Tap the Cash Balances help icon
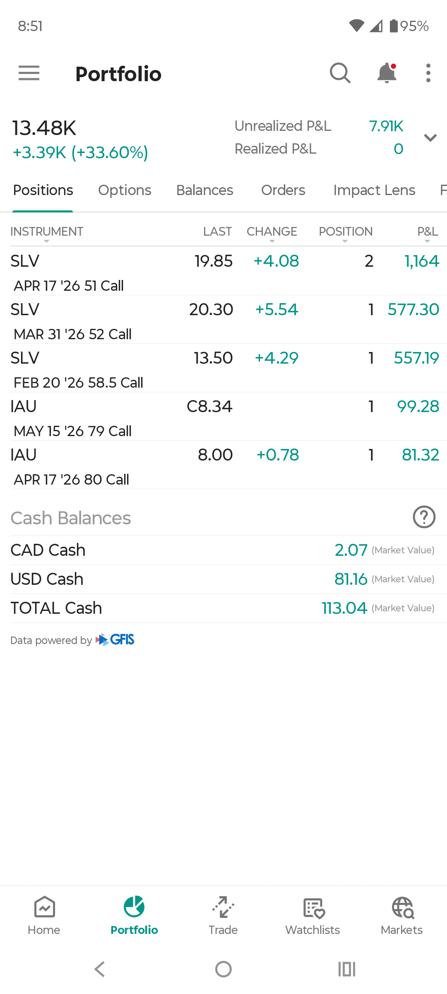Viewport: 447px width, 994px height. 424,517
